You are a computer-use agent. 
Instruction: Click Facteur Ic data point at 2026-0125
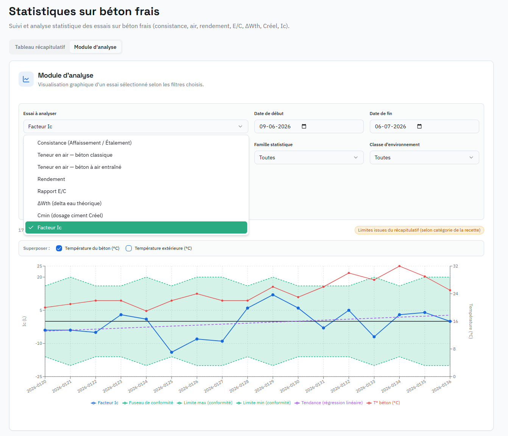click(x=172, y=352)
